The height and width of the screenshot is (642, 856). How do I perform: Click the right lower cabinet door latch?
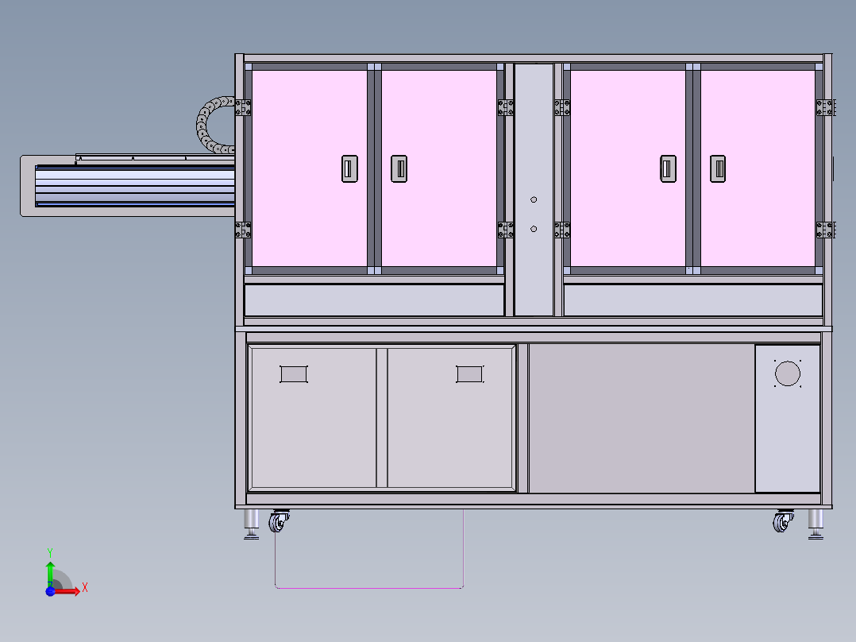[x=468, y=373]
